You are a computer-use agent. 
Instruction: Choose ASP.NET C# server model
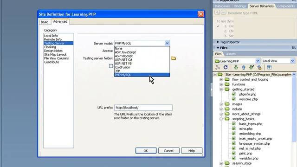coord(142,60)
